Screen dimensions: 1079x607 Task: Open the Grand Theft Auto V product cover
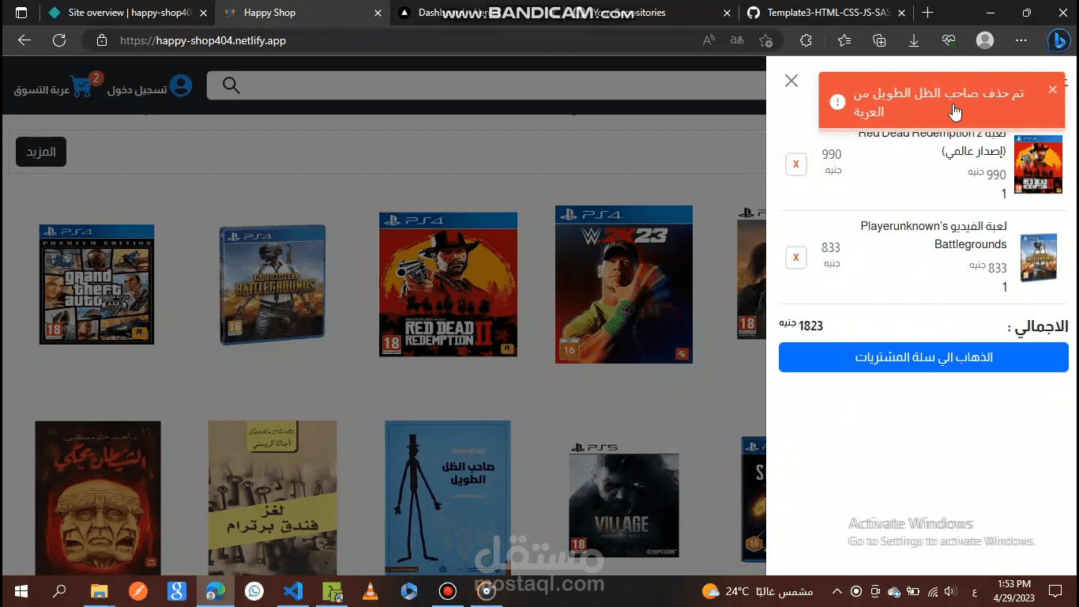tap(96, 284)
